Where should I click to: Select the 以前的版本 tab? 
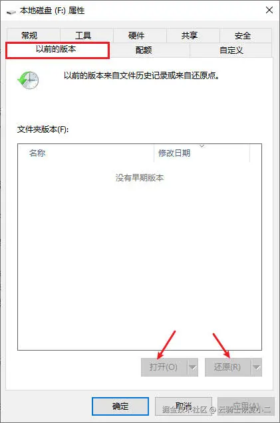click(x=58, y=50)
